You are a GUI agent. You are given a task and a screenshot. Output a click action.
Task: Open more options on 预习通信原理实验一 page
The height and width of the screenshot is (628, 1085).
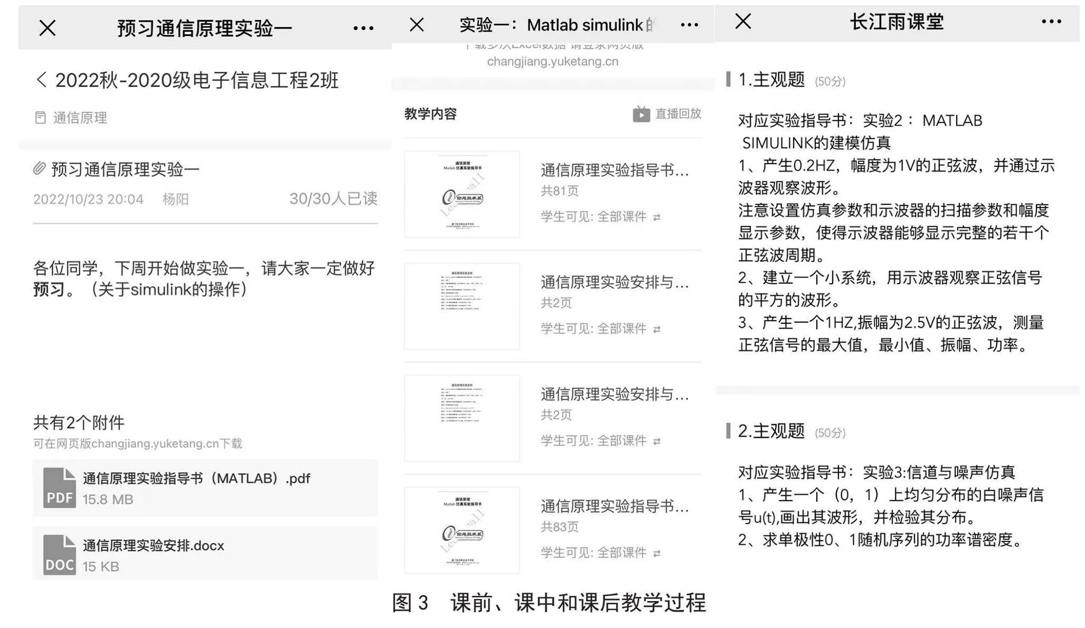tap(363, 28)
